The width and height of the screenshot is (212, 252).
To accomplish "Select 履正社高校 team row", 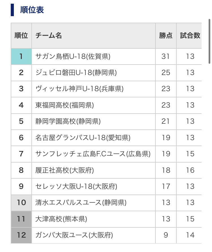I will (64, 170).
